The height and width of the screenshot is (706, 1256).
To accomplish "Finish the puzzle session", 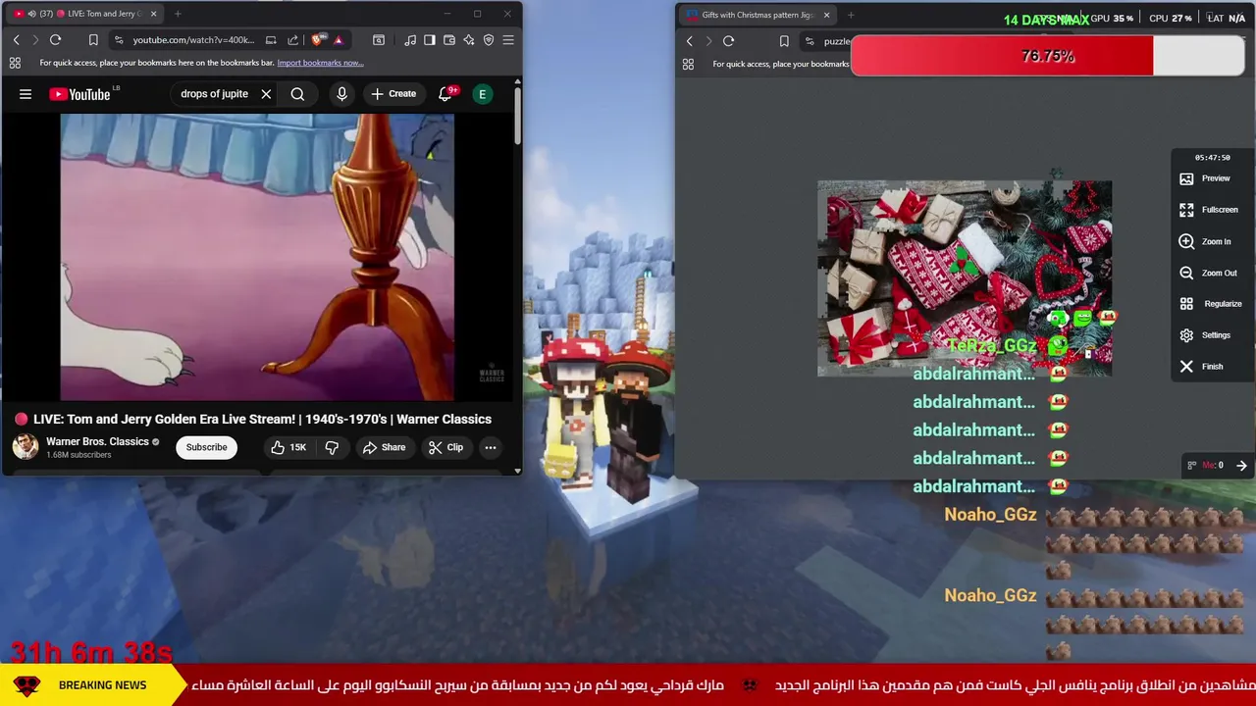I will (x=1201, y=367).
